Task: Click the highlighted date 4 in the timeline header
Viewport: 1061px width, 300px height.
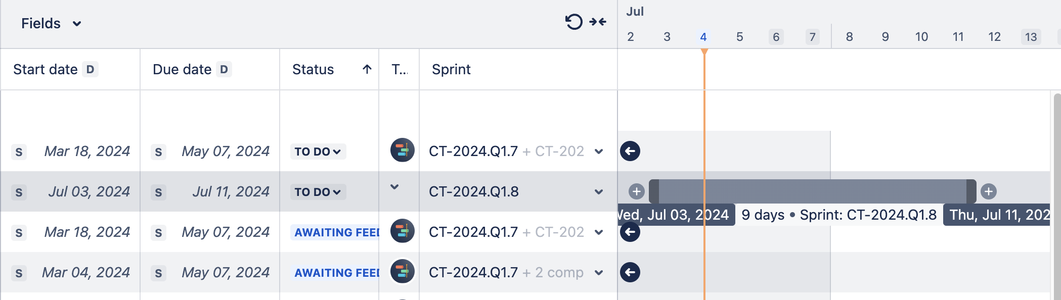Action: [x=703, y=37]
